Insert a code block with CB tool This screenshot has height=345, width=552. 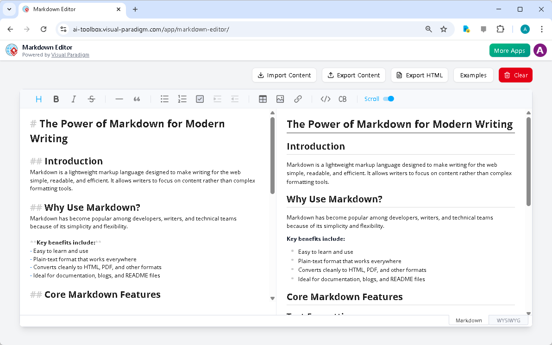pyautogui.click(x=342, y=99)
